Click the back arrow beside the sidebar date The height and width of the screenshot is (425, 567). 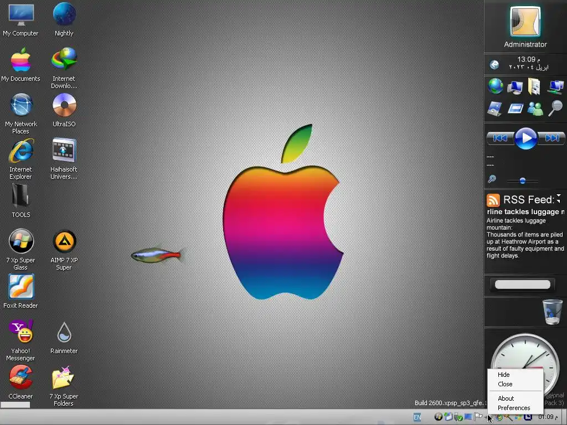coord(494,65)
